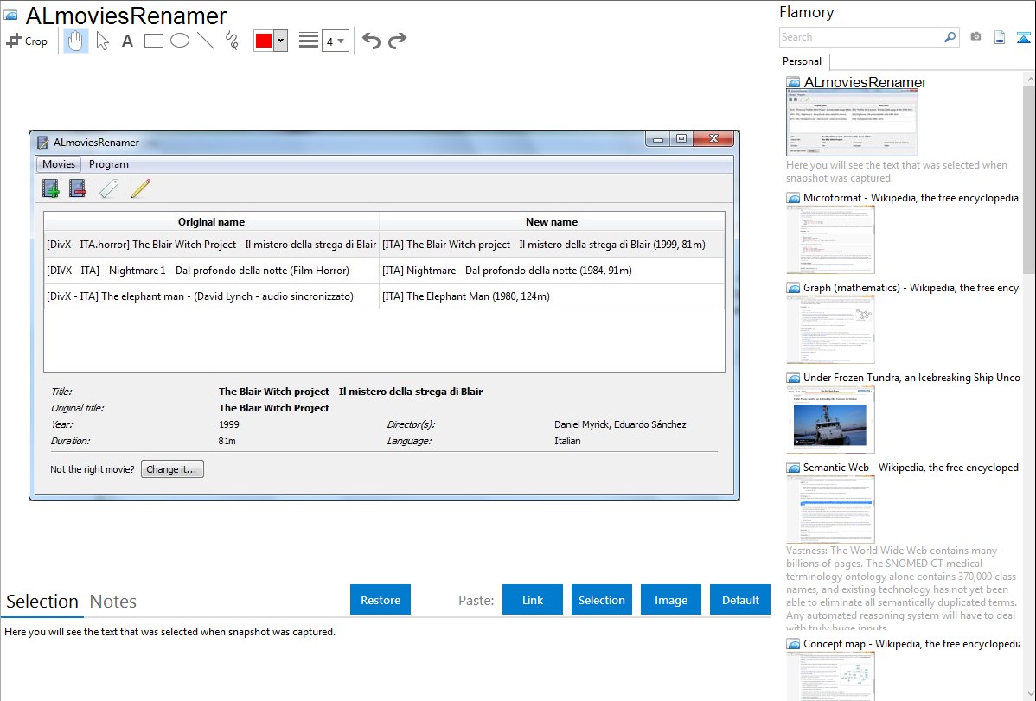
Task: Open the Microformat Wikipedia snapshot thumbnail
Action: (830, 239)
